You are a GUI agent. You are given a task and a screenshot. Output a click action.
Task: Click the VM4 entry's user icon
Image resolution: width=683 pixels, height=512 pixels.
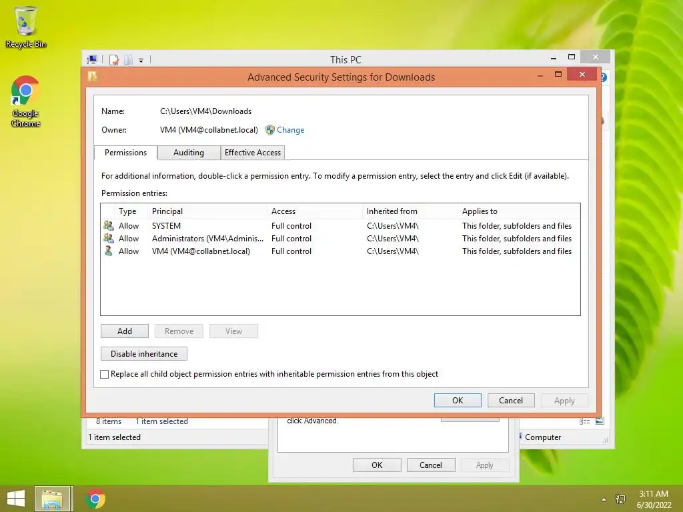(109, 251)
